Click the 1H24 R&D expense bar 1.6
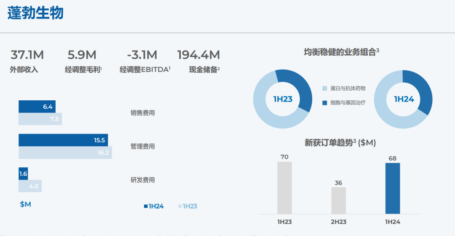Screen dimensions: 455x236 point(23,174)
